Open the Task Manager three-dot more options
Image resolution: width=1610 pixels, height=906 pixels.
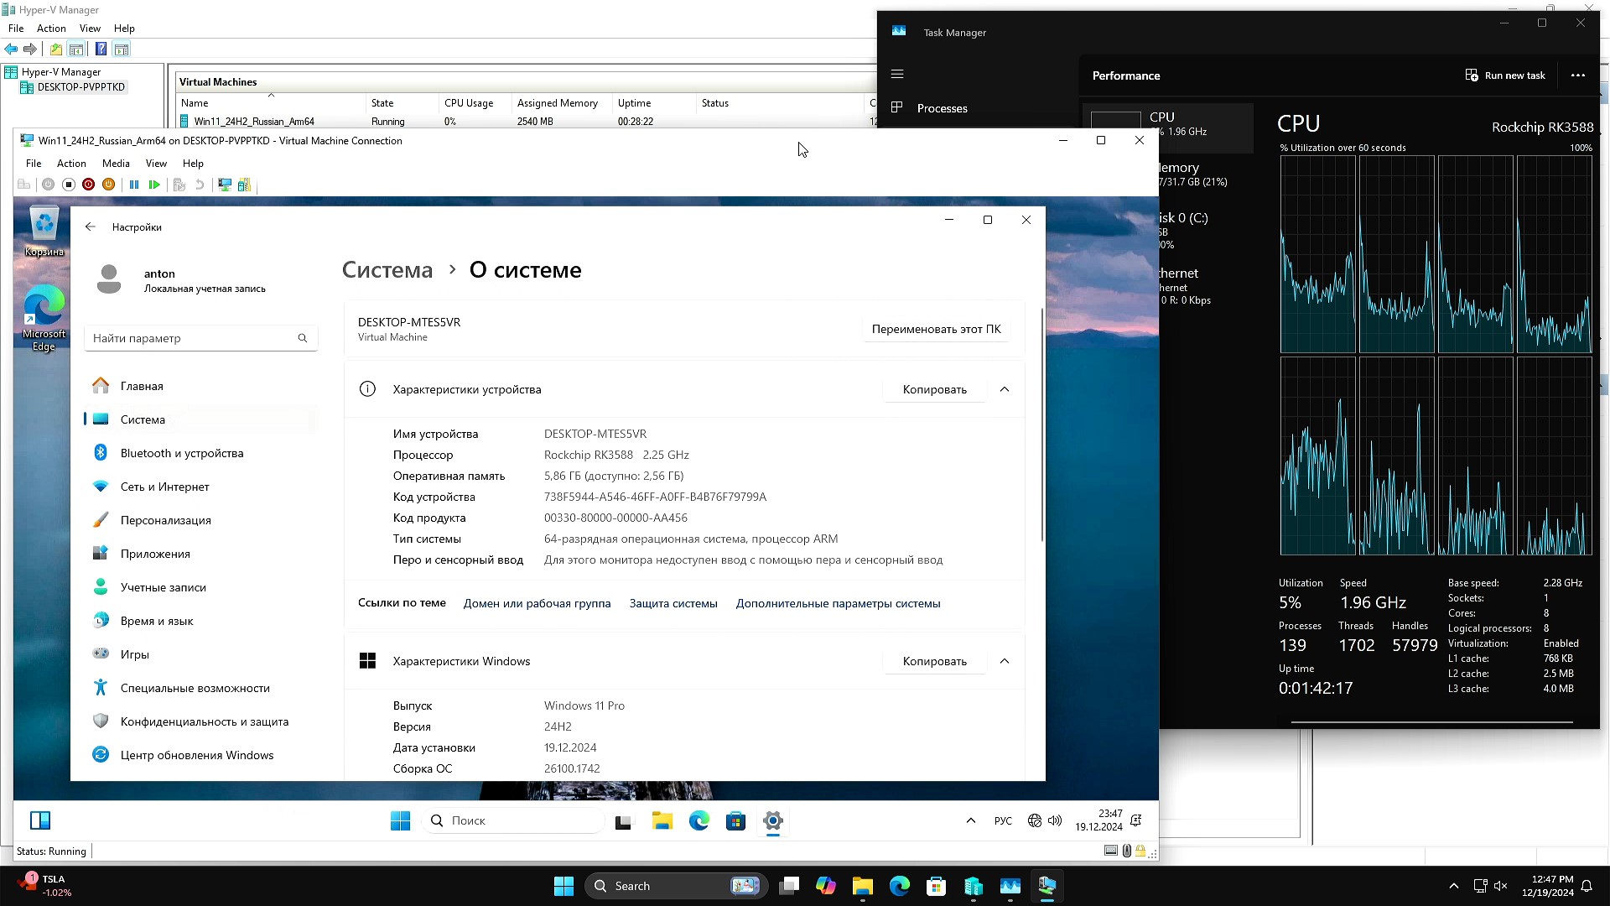point(1577,75)
